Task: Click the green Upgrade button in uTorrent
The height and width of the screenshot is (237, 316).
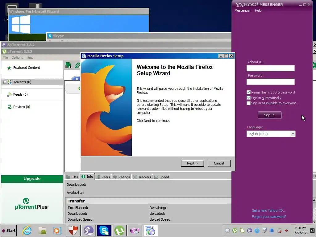Action: 32,179
